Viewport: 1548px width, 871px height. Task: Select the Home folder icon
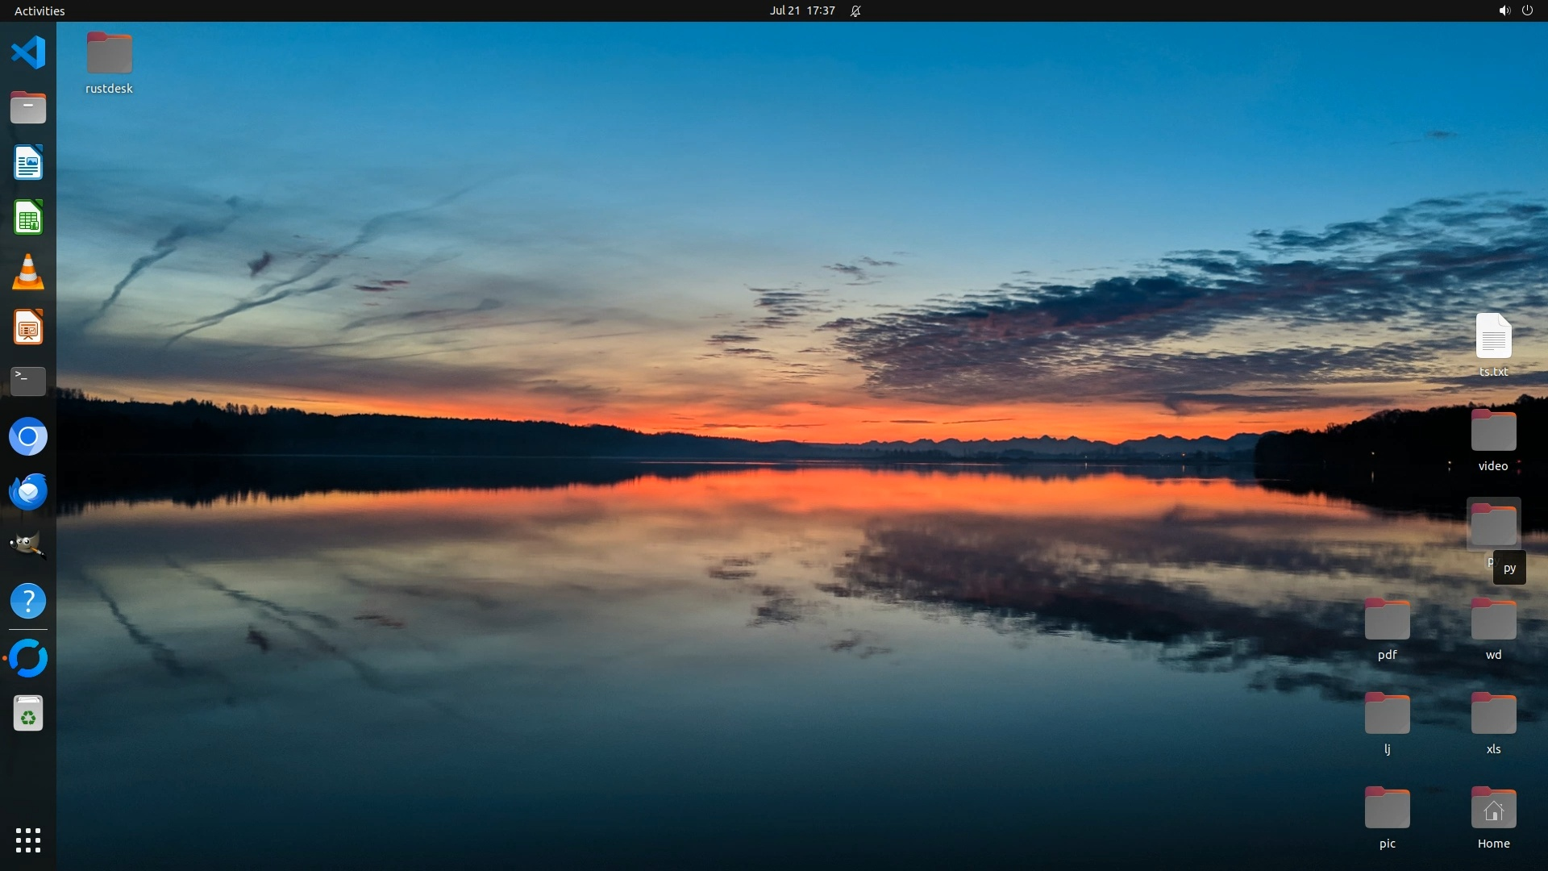1493,809
